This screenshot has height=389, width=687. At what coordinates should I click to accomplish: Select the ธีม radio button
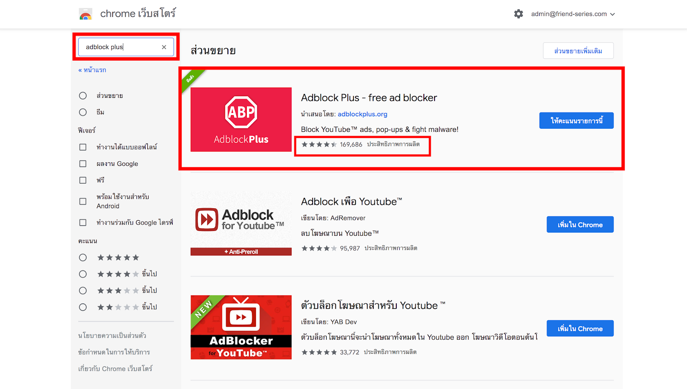pyautogui.click(x=83, y=112)
